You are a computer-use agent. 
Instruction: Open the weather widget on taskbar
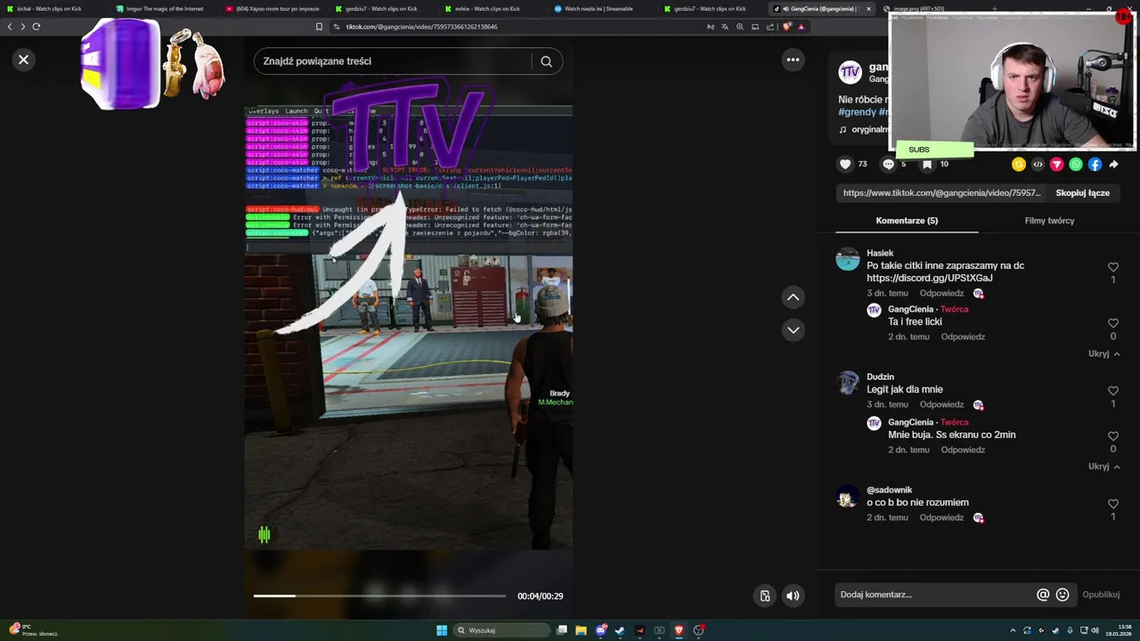34,630
